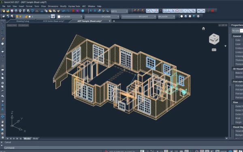Click the horizontal scrollbar right arrow

[x=226, y=138]
